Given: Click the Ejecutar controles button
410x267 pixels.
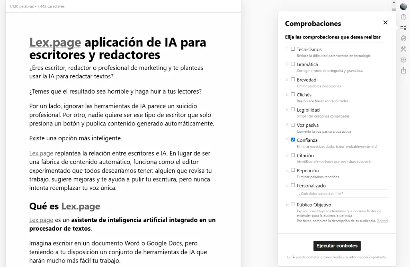Looking at the screenshot, I should [337, 246].
